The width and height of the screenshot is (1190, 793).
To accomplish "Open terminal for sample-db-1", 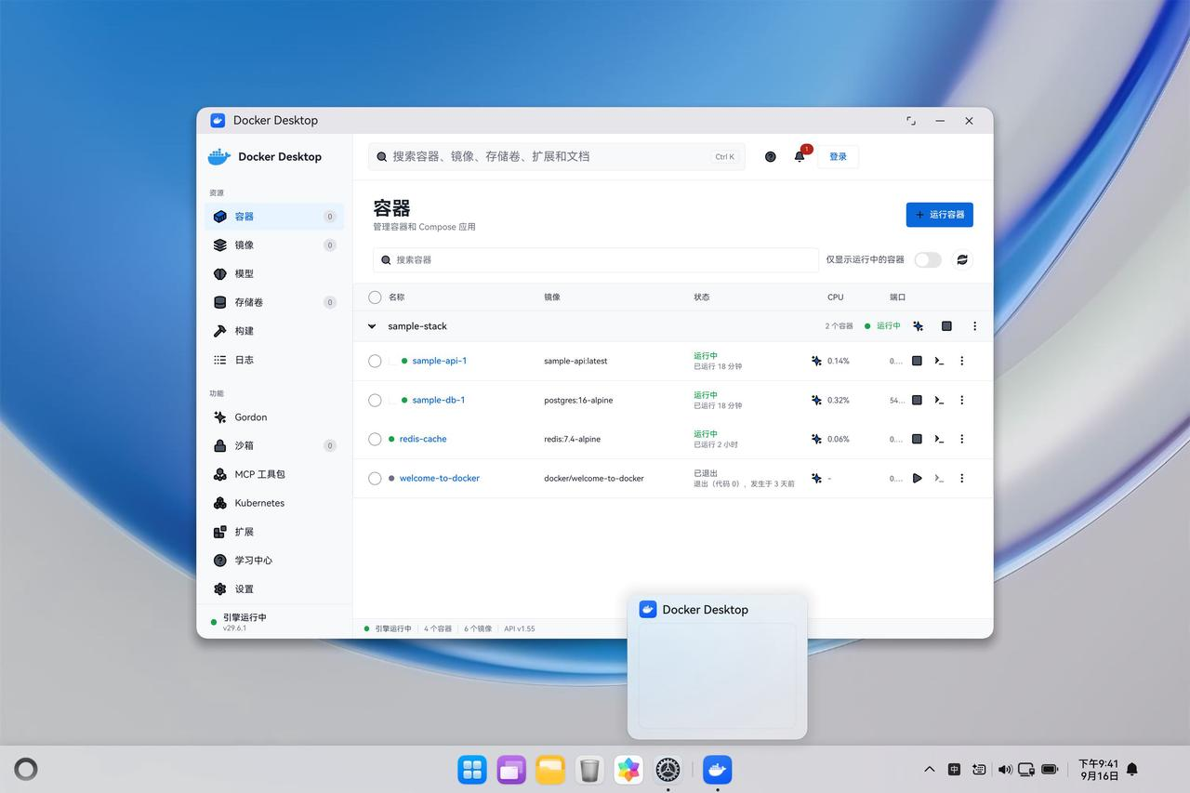I will point(939,400).
